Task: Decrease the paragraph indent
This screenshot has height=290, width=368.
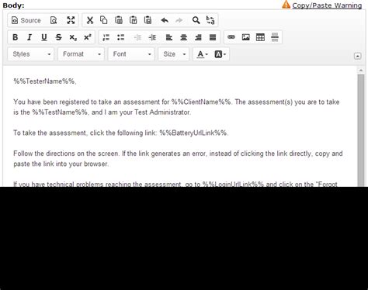Action: click(x=137, y=37)
